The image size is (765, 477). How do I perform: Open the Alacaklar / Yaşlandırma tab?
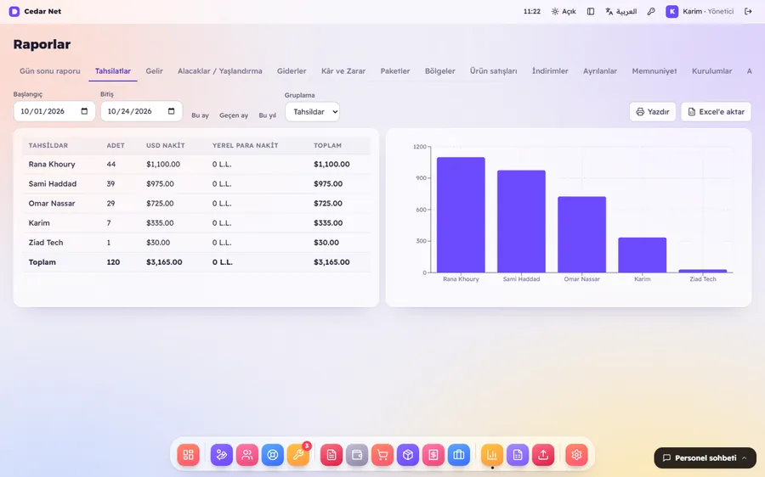(219, 71)
